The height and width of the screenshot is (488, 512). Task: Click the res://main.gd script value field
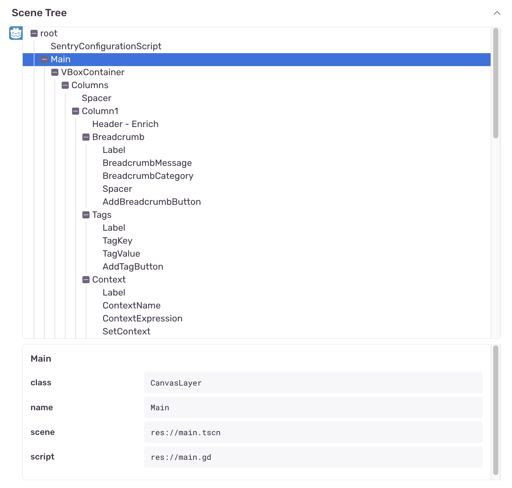[x=313, y=457]
